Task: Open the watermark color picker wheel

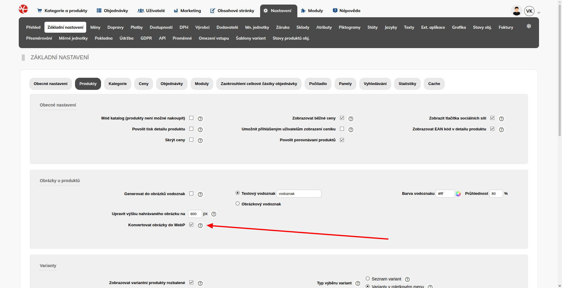Action: click(458, 194)
